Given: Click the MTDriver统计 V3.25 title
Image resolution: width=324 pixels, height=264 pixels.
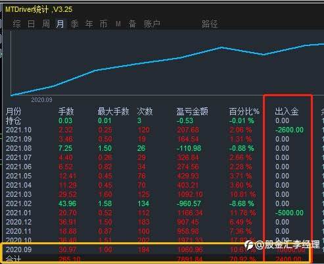Looking at the screenshot, I should tap(39, 9).
